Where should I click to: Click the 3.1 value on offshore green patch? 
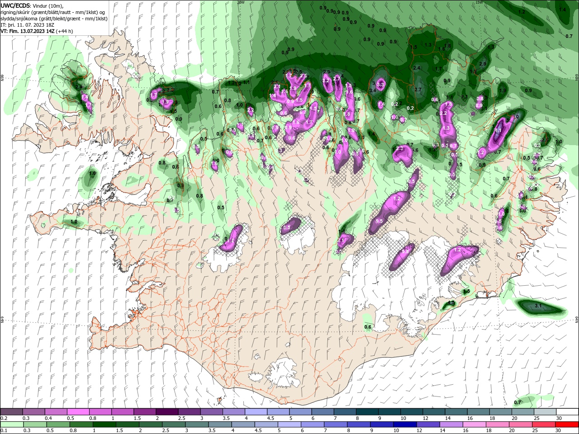click(x=538, y=306)
